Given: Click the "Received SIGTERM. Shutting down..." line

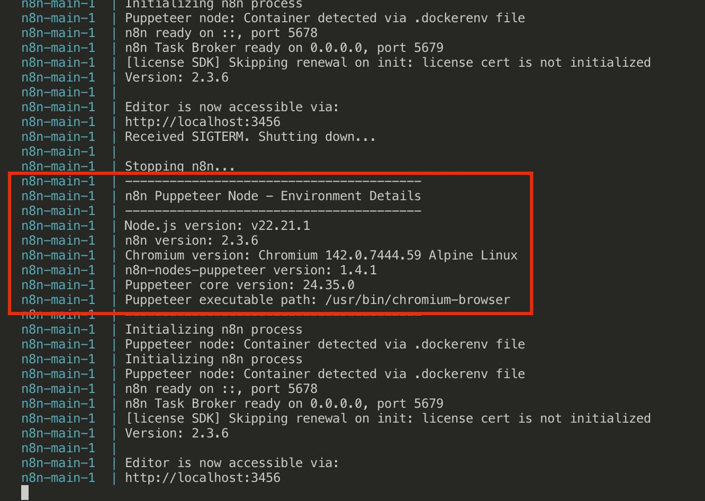Looking at the screenshot, I should [250, 136].
